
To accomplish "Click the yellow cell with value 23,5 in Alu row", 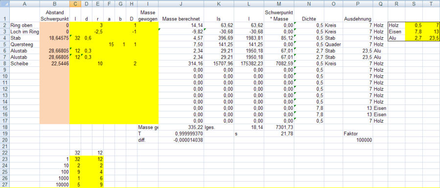I will [431, 38].
